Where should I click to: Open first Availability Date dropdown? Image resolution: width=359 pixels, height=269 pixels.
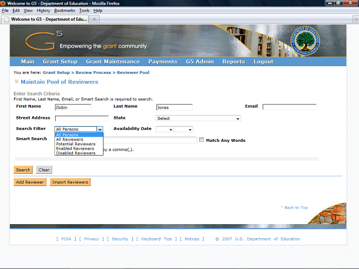[164, 129]
